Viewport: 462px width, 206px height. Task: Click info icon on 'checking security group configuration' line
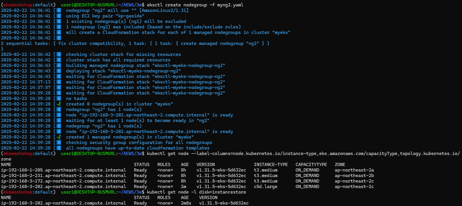59,143
